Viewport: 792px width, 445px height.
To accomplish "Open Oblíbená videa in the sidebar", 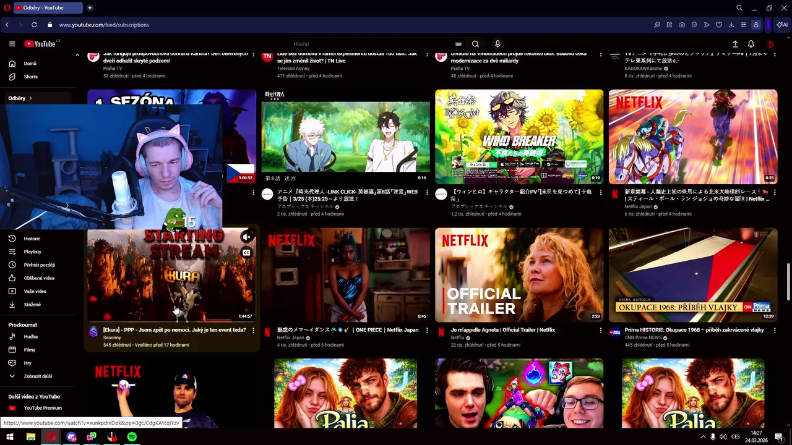I will pos(38,278).
